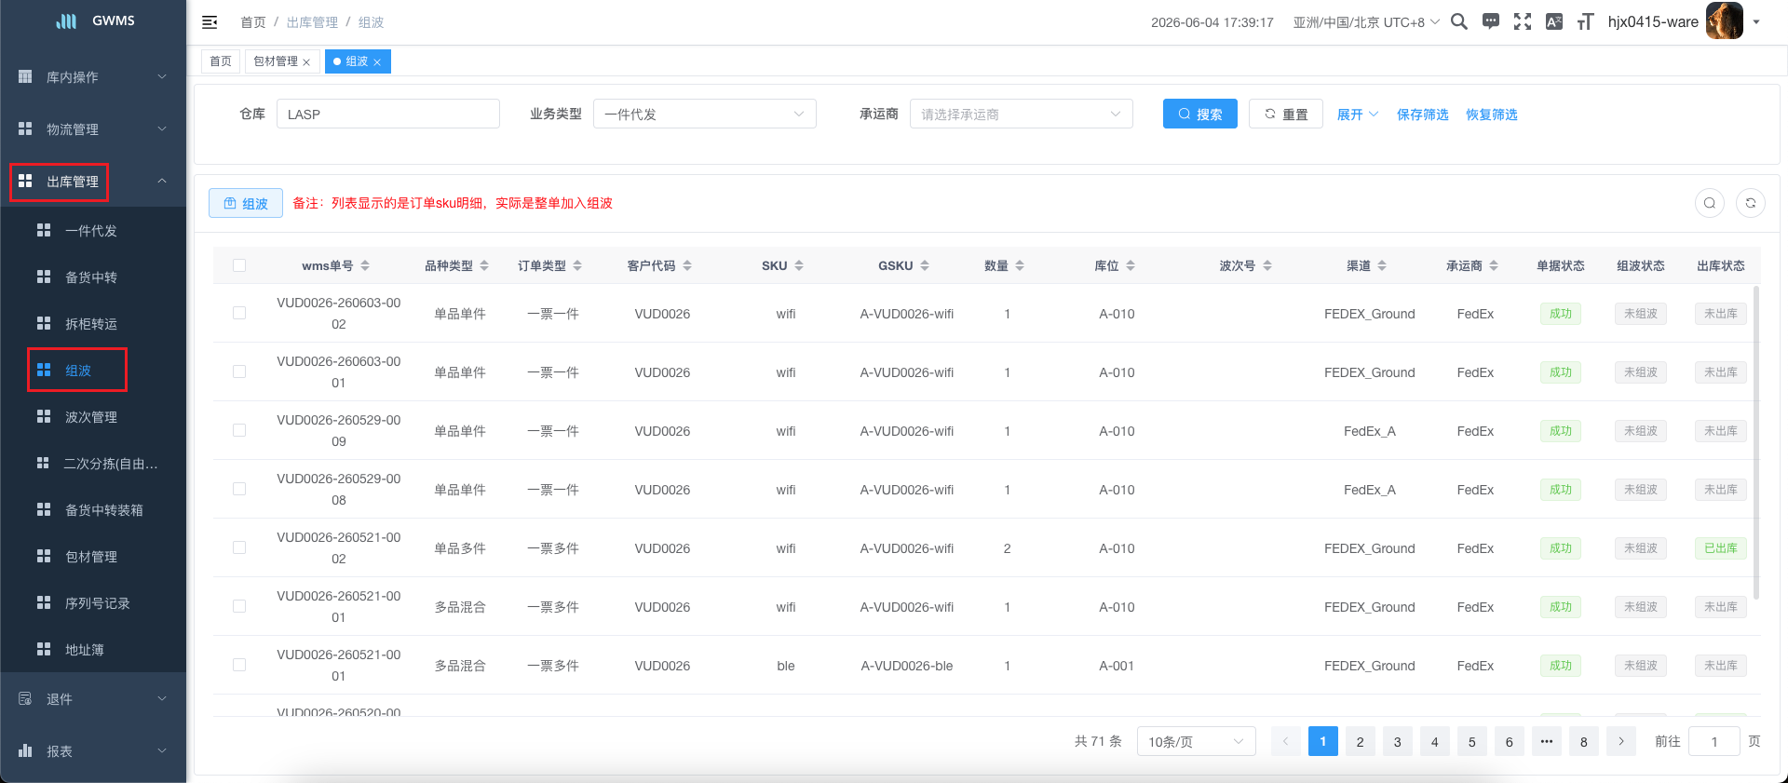Check row VUD0026-260521-0002
This screenshot has width=1788, height=783.
239,547
